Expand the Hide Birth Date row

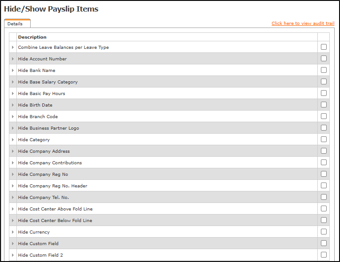13,105
